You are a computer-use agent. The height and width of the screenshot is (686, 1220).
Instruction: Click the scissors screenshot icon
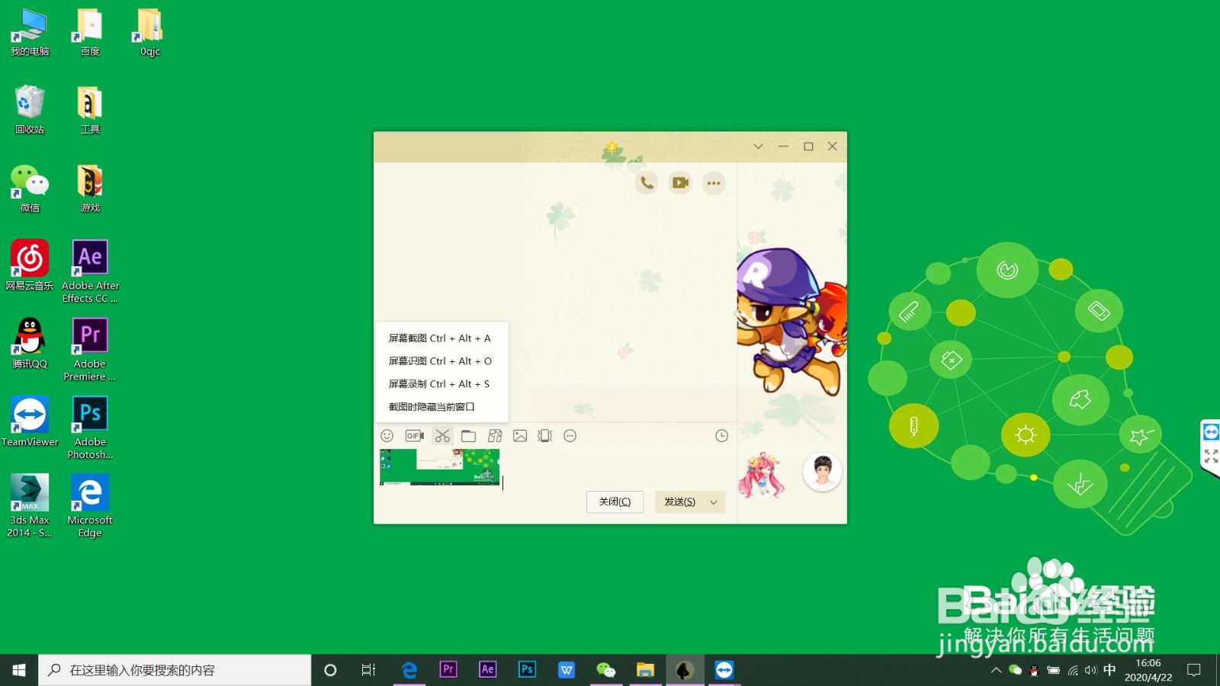[x=441, y=435]
